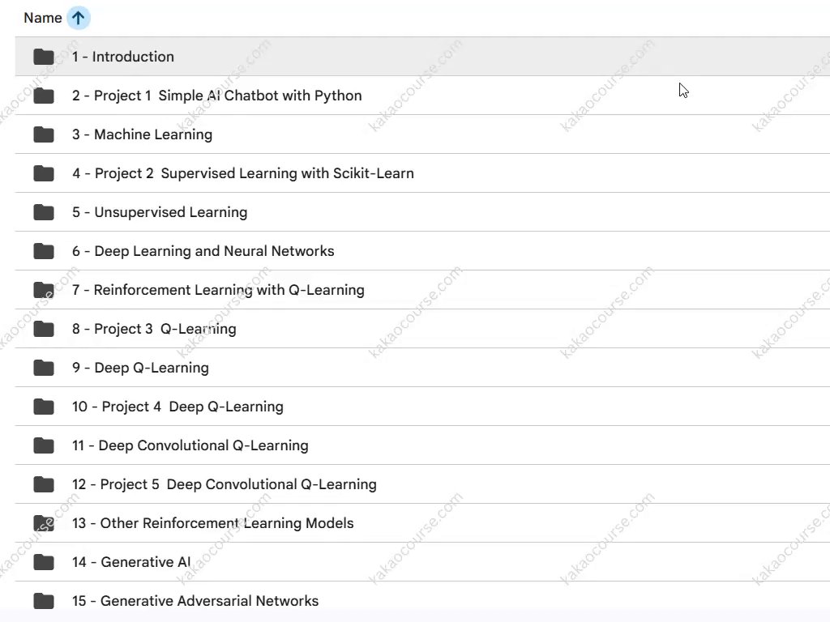Select Project 2 Supervised Learning with Scikit-Learn
830x622 pixels.
tap(242, 173)
